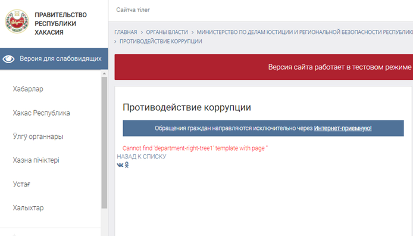Open the Хакас Республика menu item

pos(41,113)
